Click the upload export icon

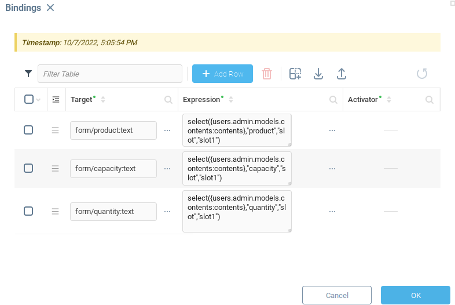342,74
